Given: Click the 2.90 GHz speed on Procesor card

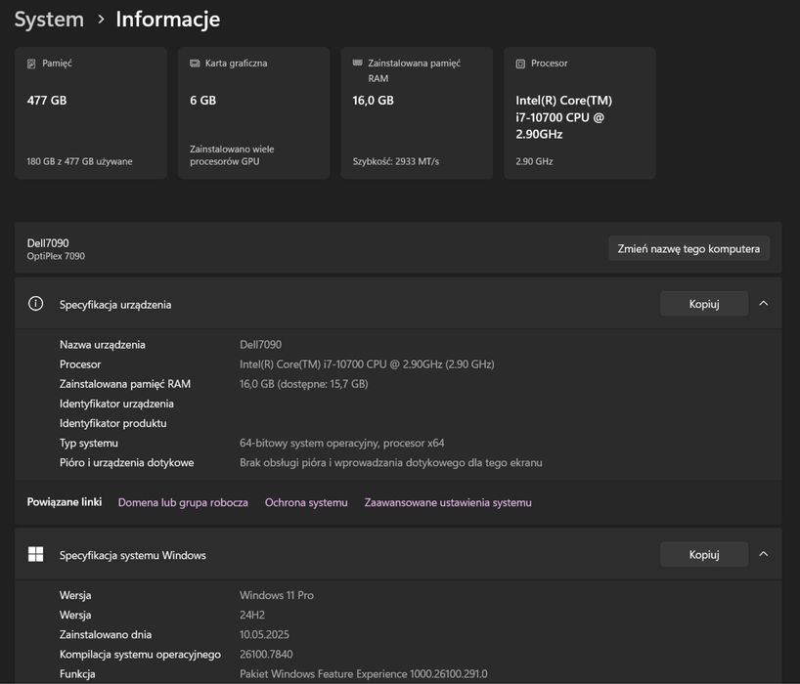Looking at the screenshot, I should coord(534,161).
